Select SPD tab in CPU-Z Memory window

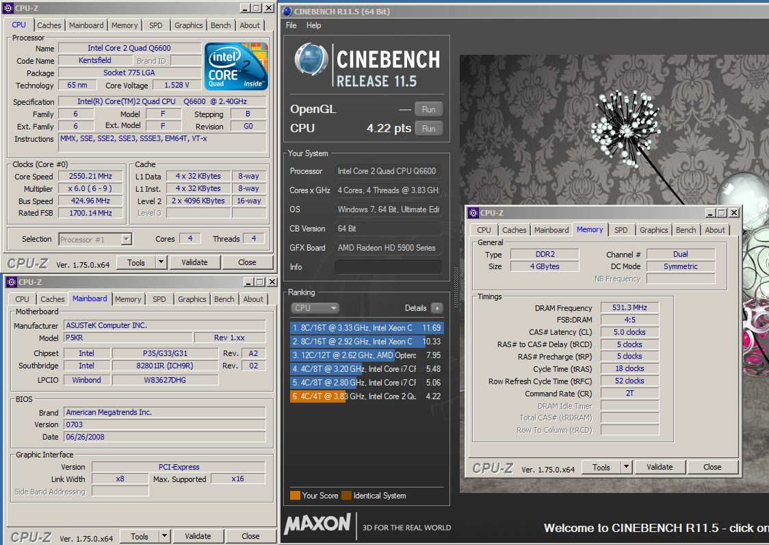(x=621, y=230)
